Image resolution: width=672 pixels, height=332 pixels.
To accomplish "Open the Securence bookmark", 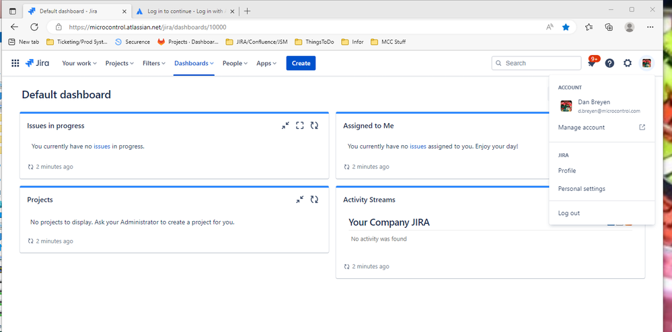I will point(133,42).
